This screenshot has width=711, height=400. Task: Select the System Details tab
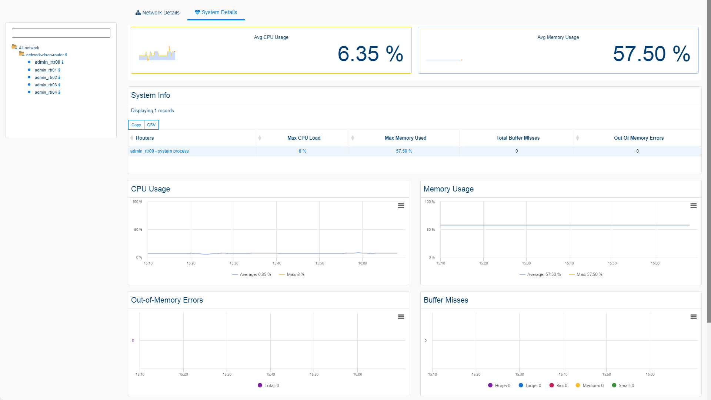point(216,12)
